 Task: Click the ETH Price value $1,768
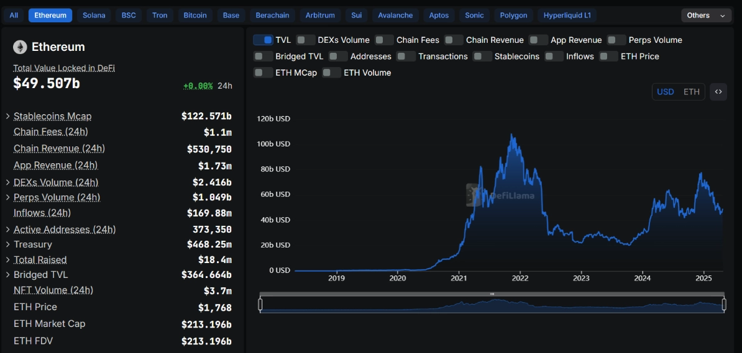[215, 308]
